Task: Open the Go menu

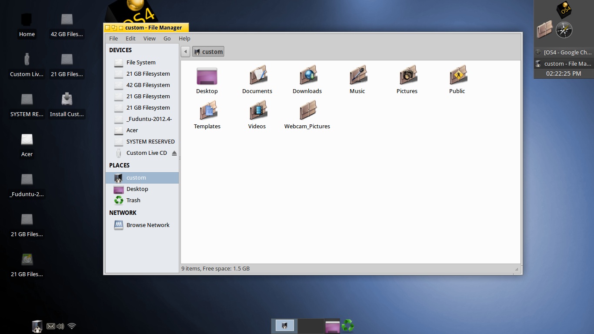Action: coord(167,38)
